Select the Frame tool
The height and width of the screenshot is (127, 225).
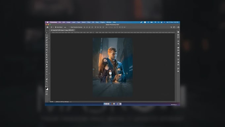coord(47,45)
